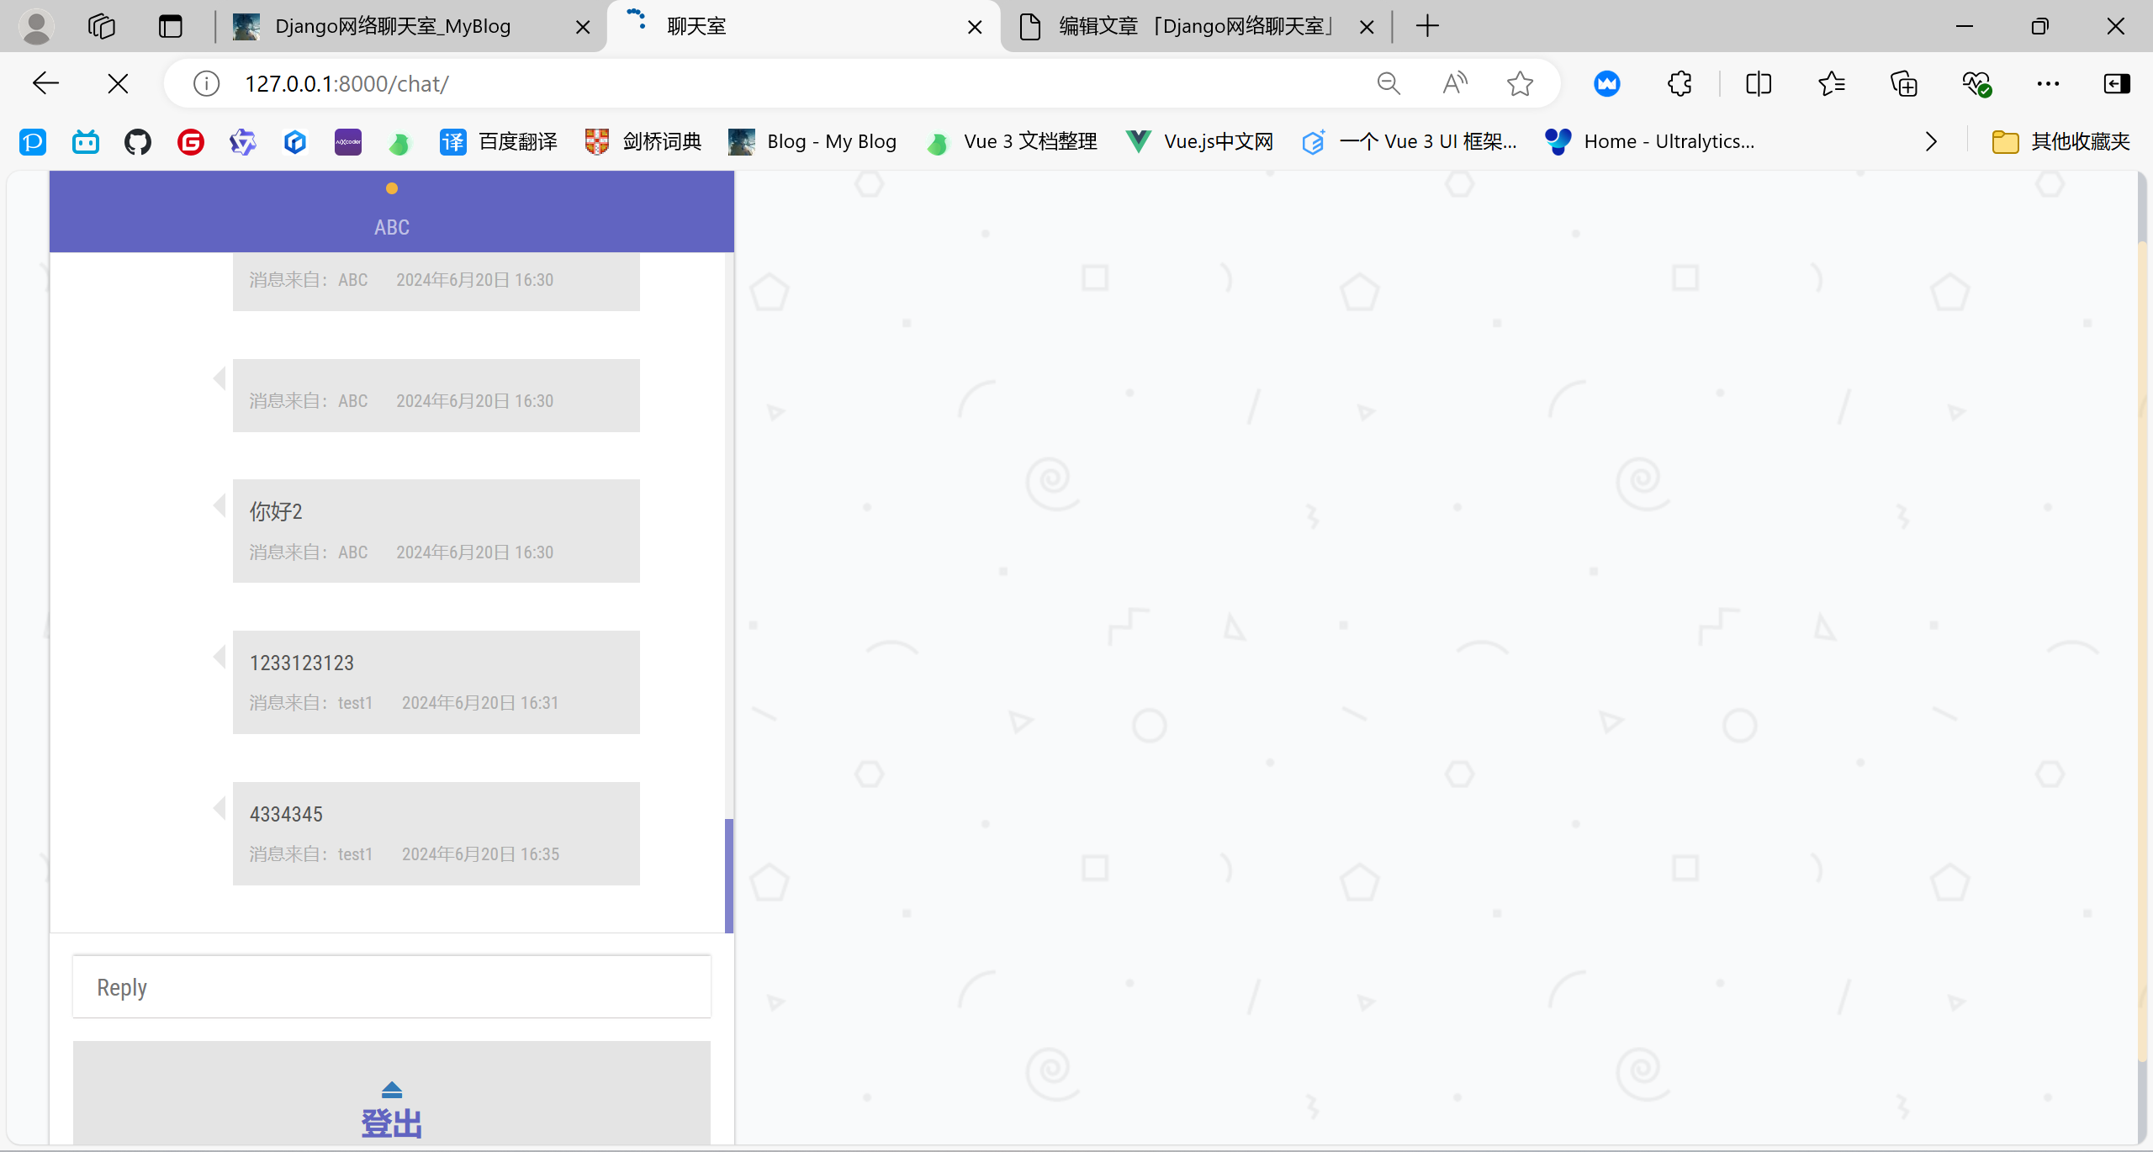Close the 聊天室 tab
2153x1152 pixels.
click(x=975, y=27)
